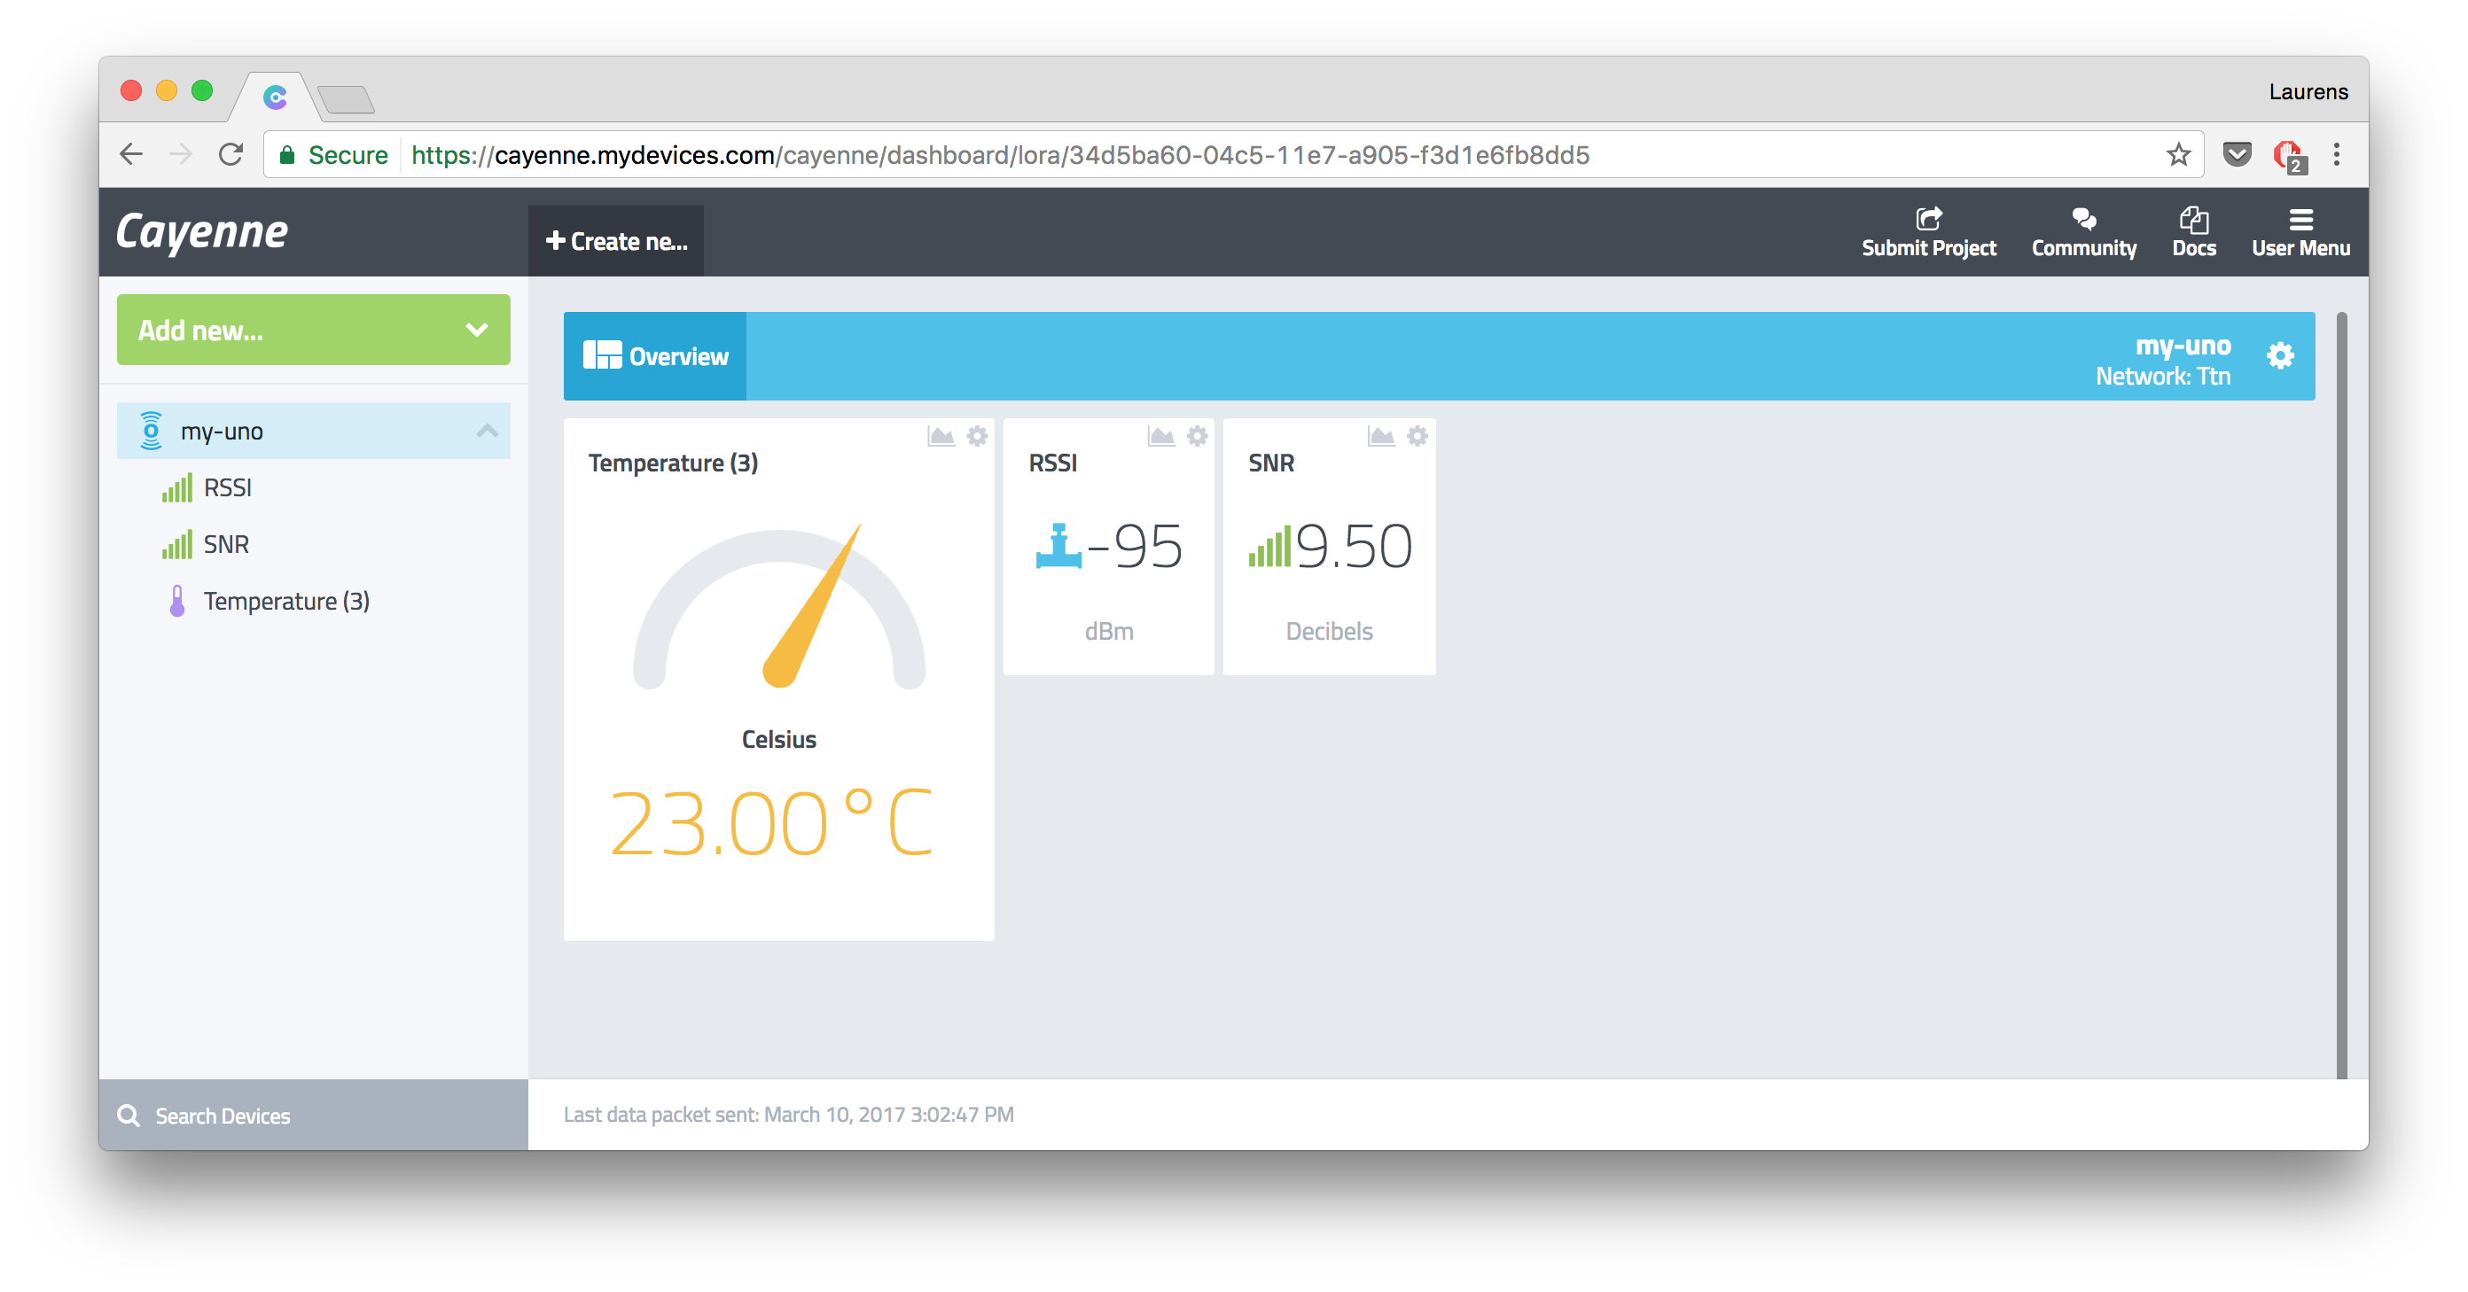This screenshot has width=2468, height=1292.
Task: Open a new browser tab
Action: (345, 98)
